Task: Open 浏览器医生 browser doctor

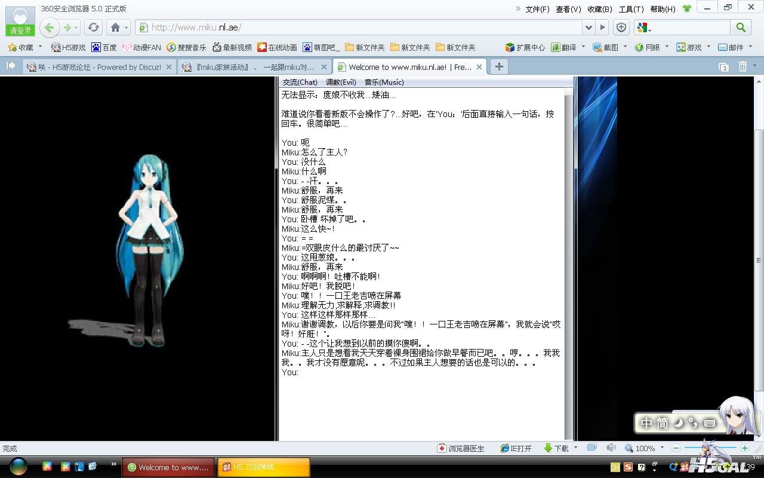Action: click(x=461, y=448)
